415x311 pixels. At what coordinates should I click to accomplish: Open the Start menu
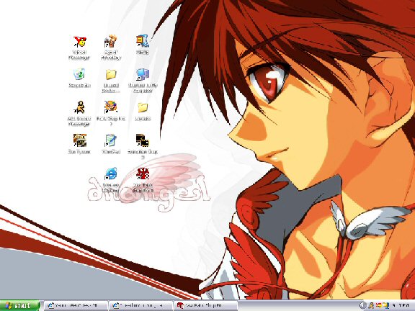(20, 306)
